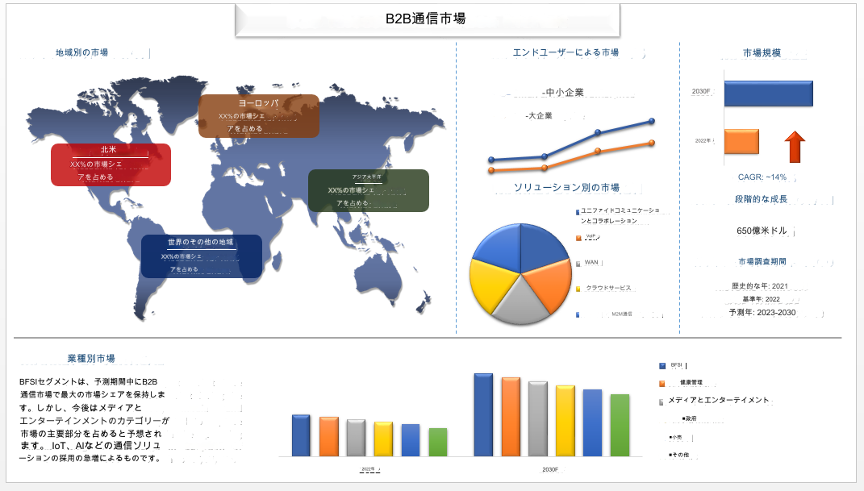The width and height of the screenshot is (864, 491).
Task: Click the 段階的な成長 label
Action: click(x=761, y=199)
